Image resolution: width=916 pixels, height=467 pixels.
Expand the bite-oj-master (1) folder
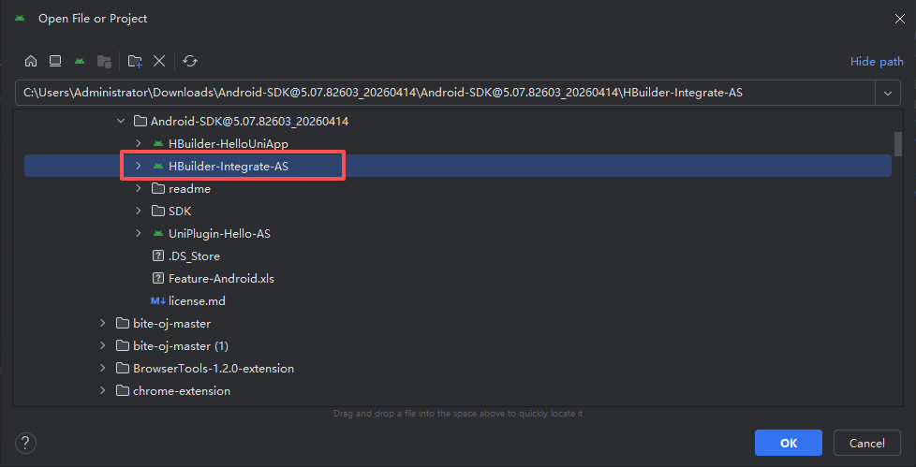[x=103, y=345]
